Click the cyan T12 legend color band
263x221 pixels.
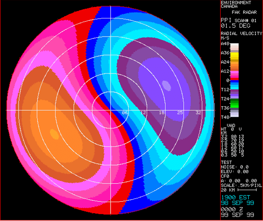(x=235, y=87)
